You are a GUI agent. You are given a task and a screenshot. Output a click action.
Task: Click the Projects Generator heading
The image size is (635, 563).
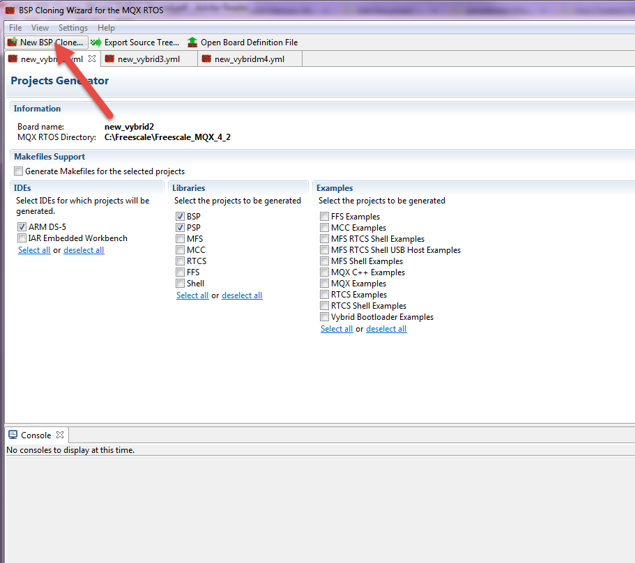pyautogui.click(x=60, y=81)
